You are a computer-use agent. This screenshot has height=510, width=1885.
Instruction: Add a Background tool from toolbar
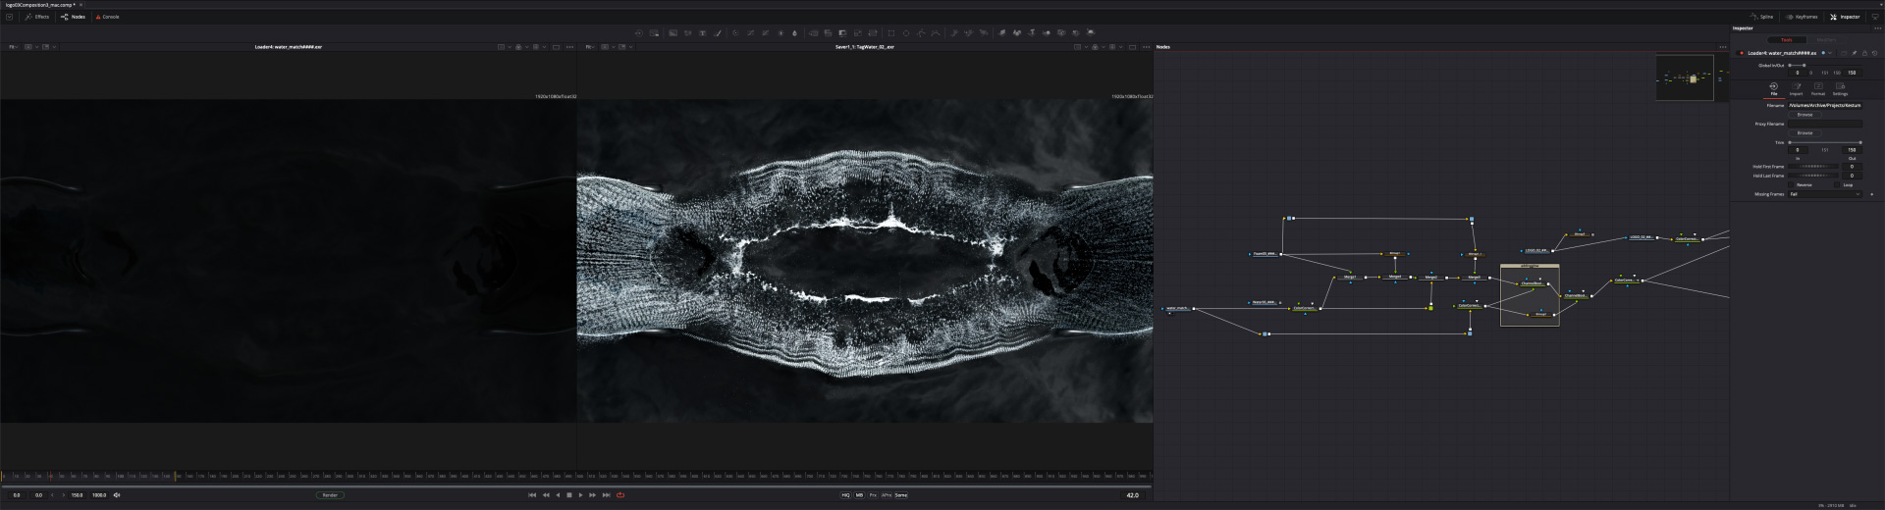[673, 32]
